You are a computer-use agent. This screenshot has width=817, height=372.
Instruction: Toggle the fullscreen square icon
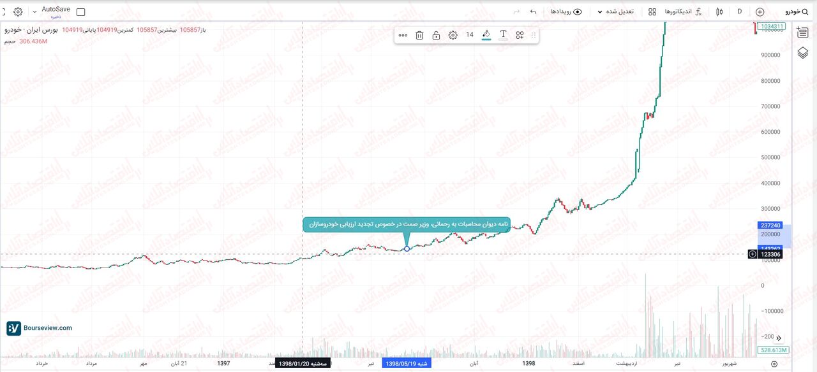coord(80,12)
